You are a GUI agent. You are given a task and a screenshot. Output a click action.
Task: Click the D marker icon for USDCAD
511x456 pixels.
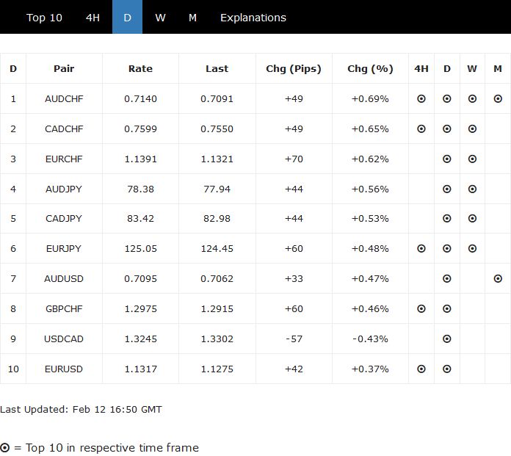[x=447, y=339]
